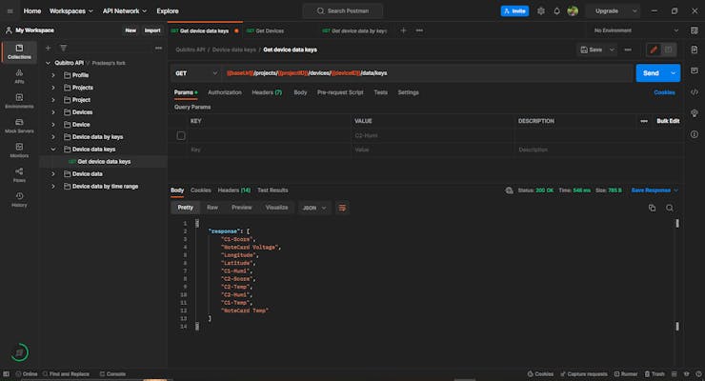
Task: Expand the Device data by keys folder
Action: point(54,136)
